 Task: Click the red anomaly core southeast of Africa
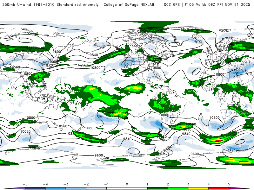[218, 141]
